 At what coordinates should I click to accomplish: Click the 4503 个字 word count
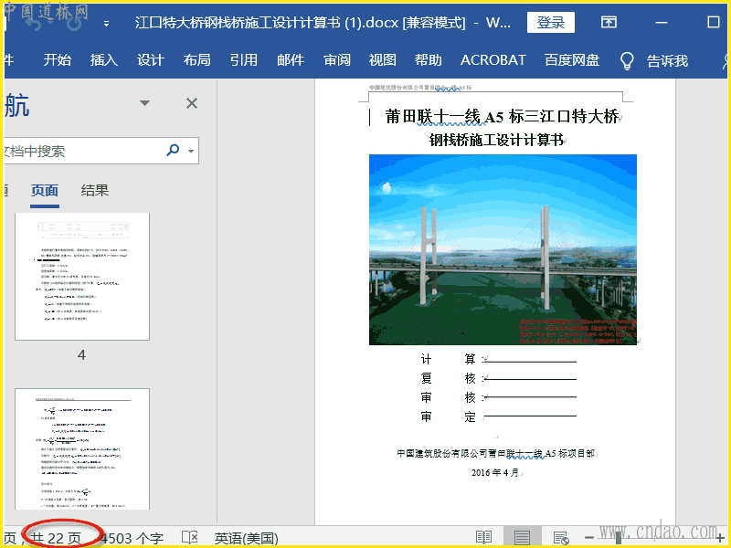click(x=132, y=539)
